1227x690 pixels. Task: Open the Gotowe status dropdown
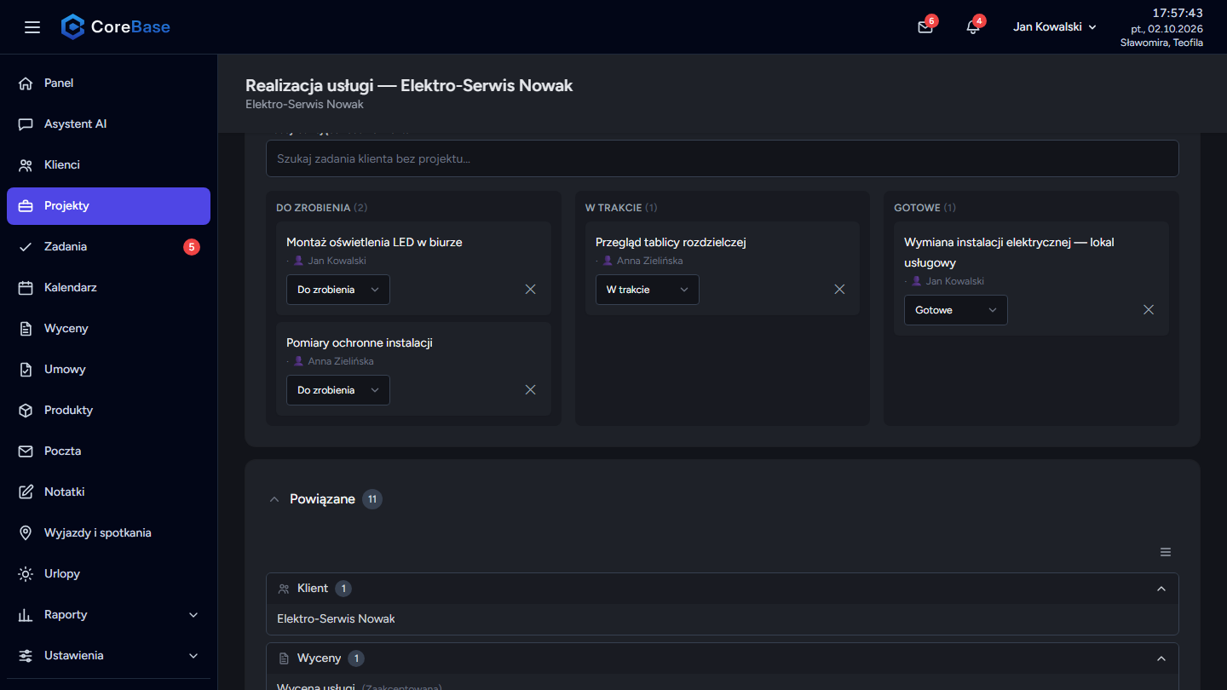[x=956, y=310]
